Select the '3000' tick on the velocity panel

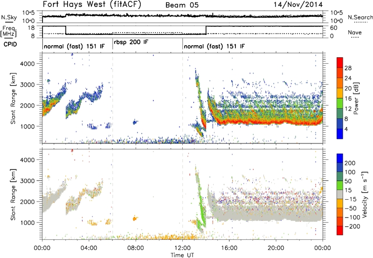[27, 181]
